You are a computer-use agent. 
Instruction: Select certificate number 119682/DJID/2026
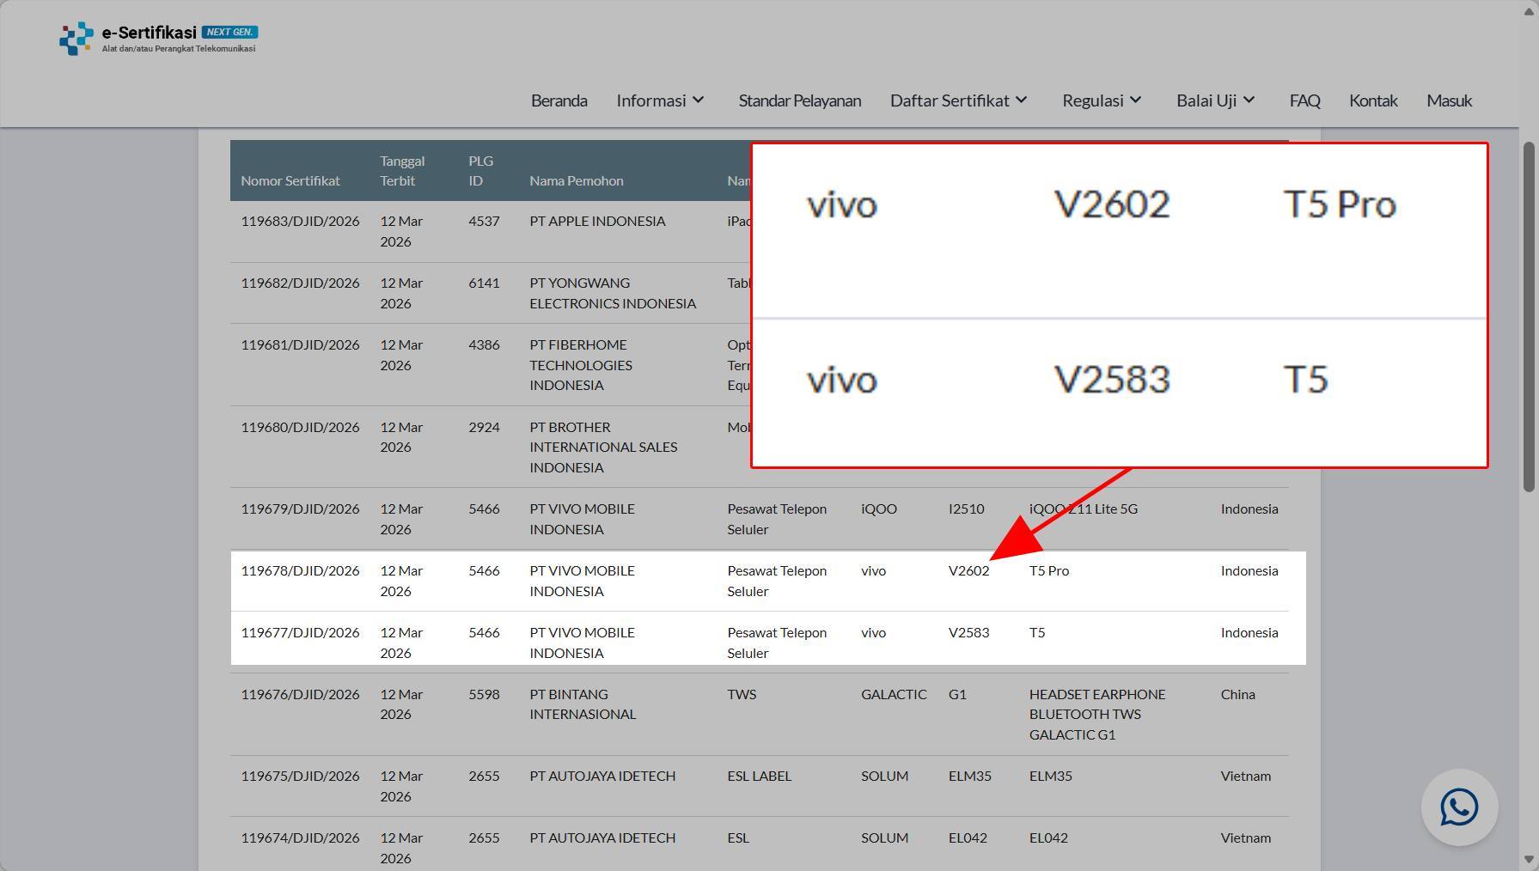tap(300, 283)
